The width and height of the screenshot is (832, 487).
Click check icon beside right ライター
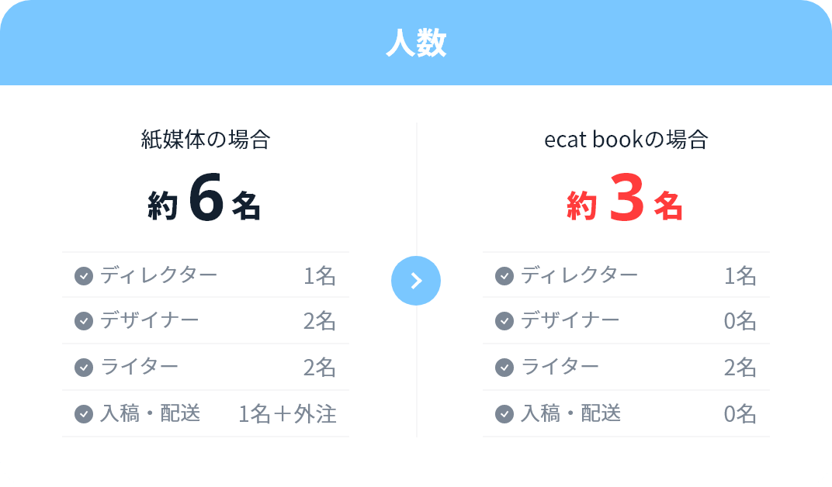tap(504, 368)
